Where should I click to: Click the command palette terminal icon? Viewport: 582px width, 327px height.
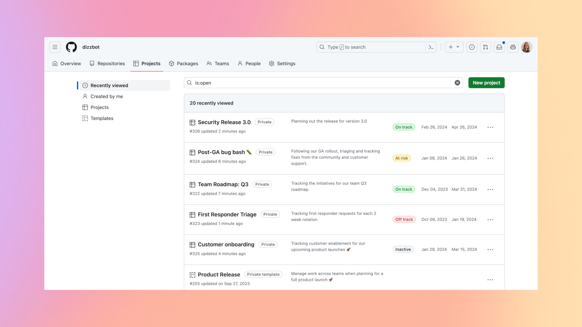pos(431,47)
